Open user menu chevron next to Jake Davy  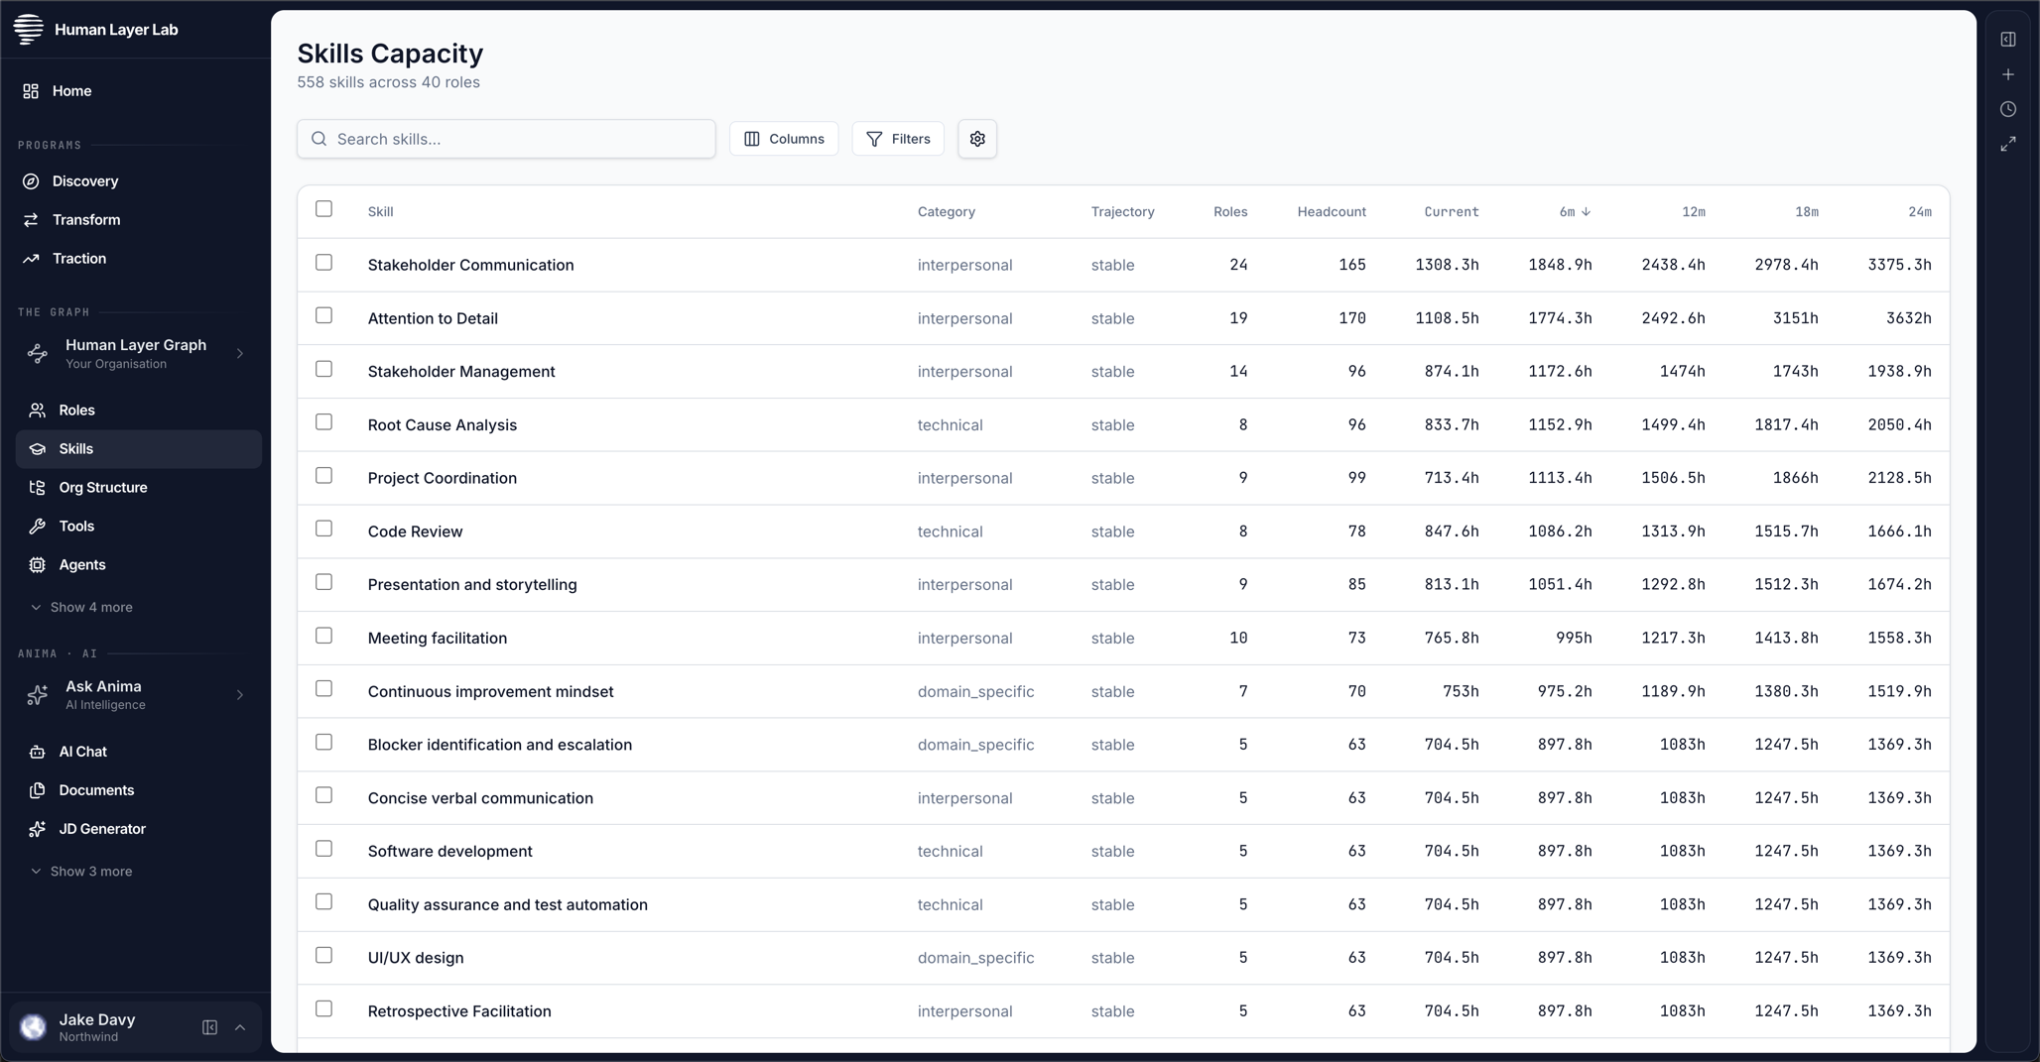pos(240,1027)
